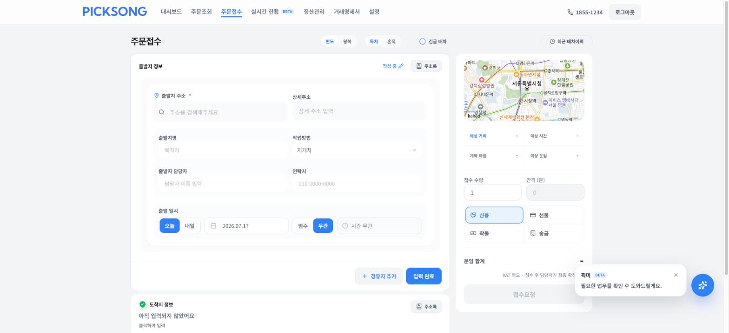Click the 1855-1234 phone number

(x=589, y=12)
